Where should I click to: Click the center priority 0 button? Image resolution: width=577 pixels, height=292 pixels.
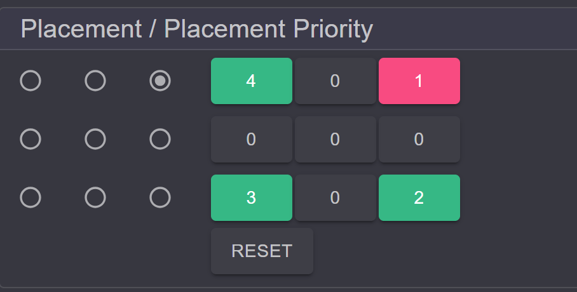coord(336,140)
